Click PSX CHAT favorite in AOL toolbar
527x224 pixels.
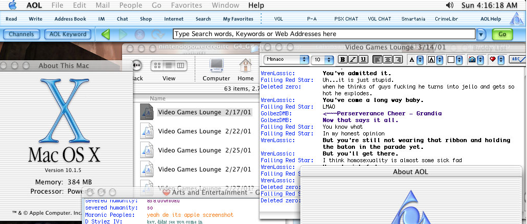click(346, 19)
